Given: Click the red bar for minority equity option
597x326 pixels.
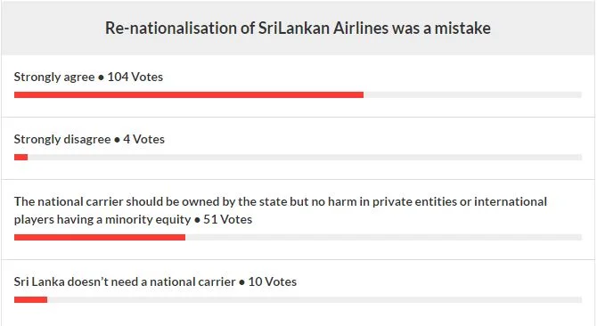Looking at the screenshot, I should pos(100,237).
